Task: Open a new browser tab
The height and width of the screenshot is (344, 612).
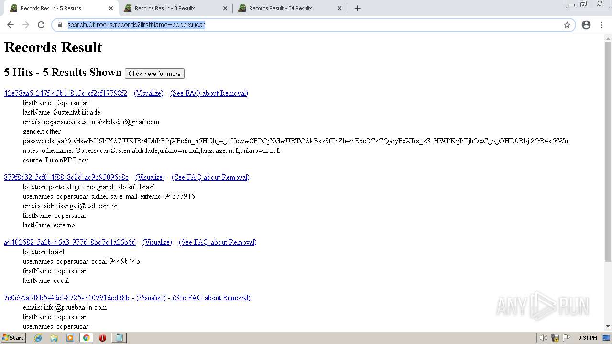Action: [358, 8]
